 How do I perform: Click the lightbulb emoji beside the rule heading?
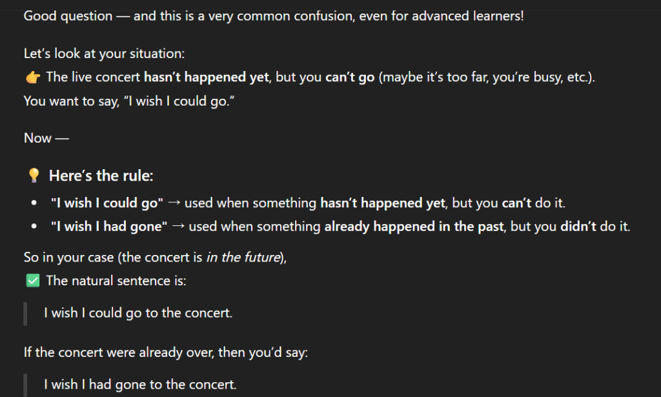coord(34,176)
